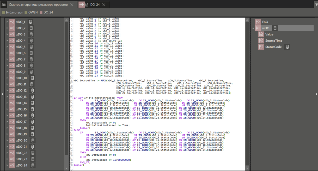Click the lock icon on the DO_24 tab
The width and height of the screenshot is (318, 171).
pos(87,5)
